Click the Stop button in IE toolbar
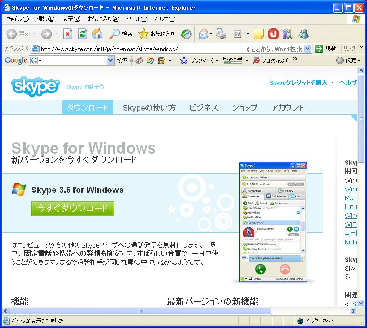This screenshot has width=367, height=328. tap(68, 34)
